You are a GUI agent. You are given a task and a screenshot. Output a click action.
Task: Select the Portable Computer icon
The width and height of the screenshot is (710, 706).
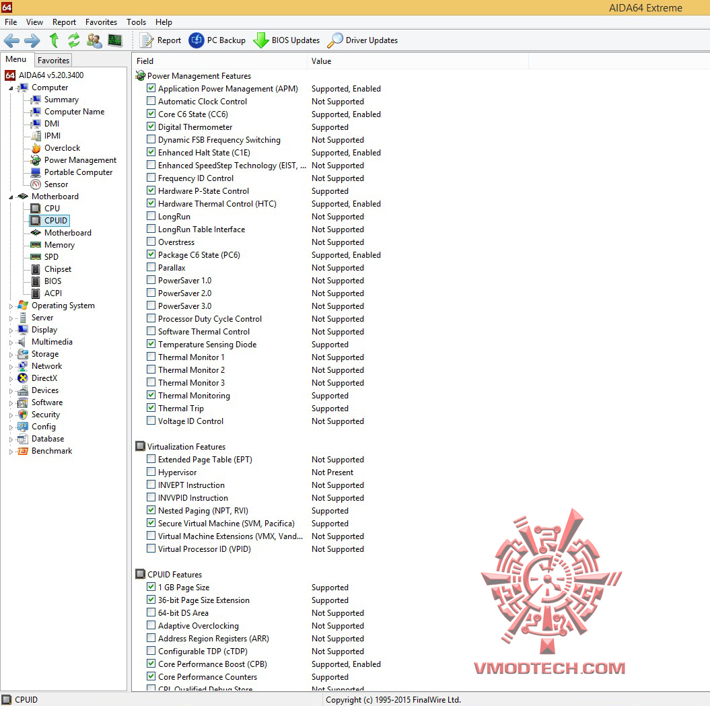36,172
